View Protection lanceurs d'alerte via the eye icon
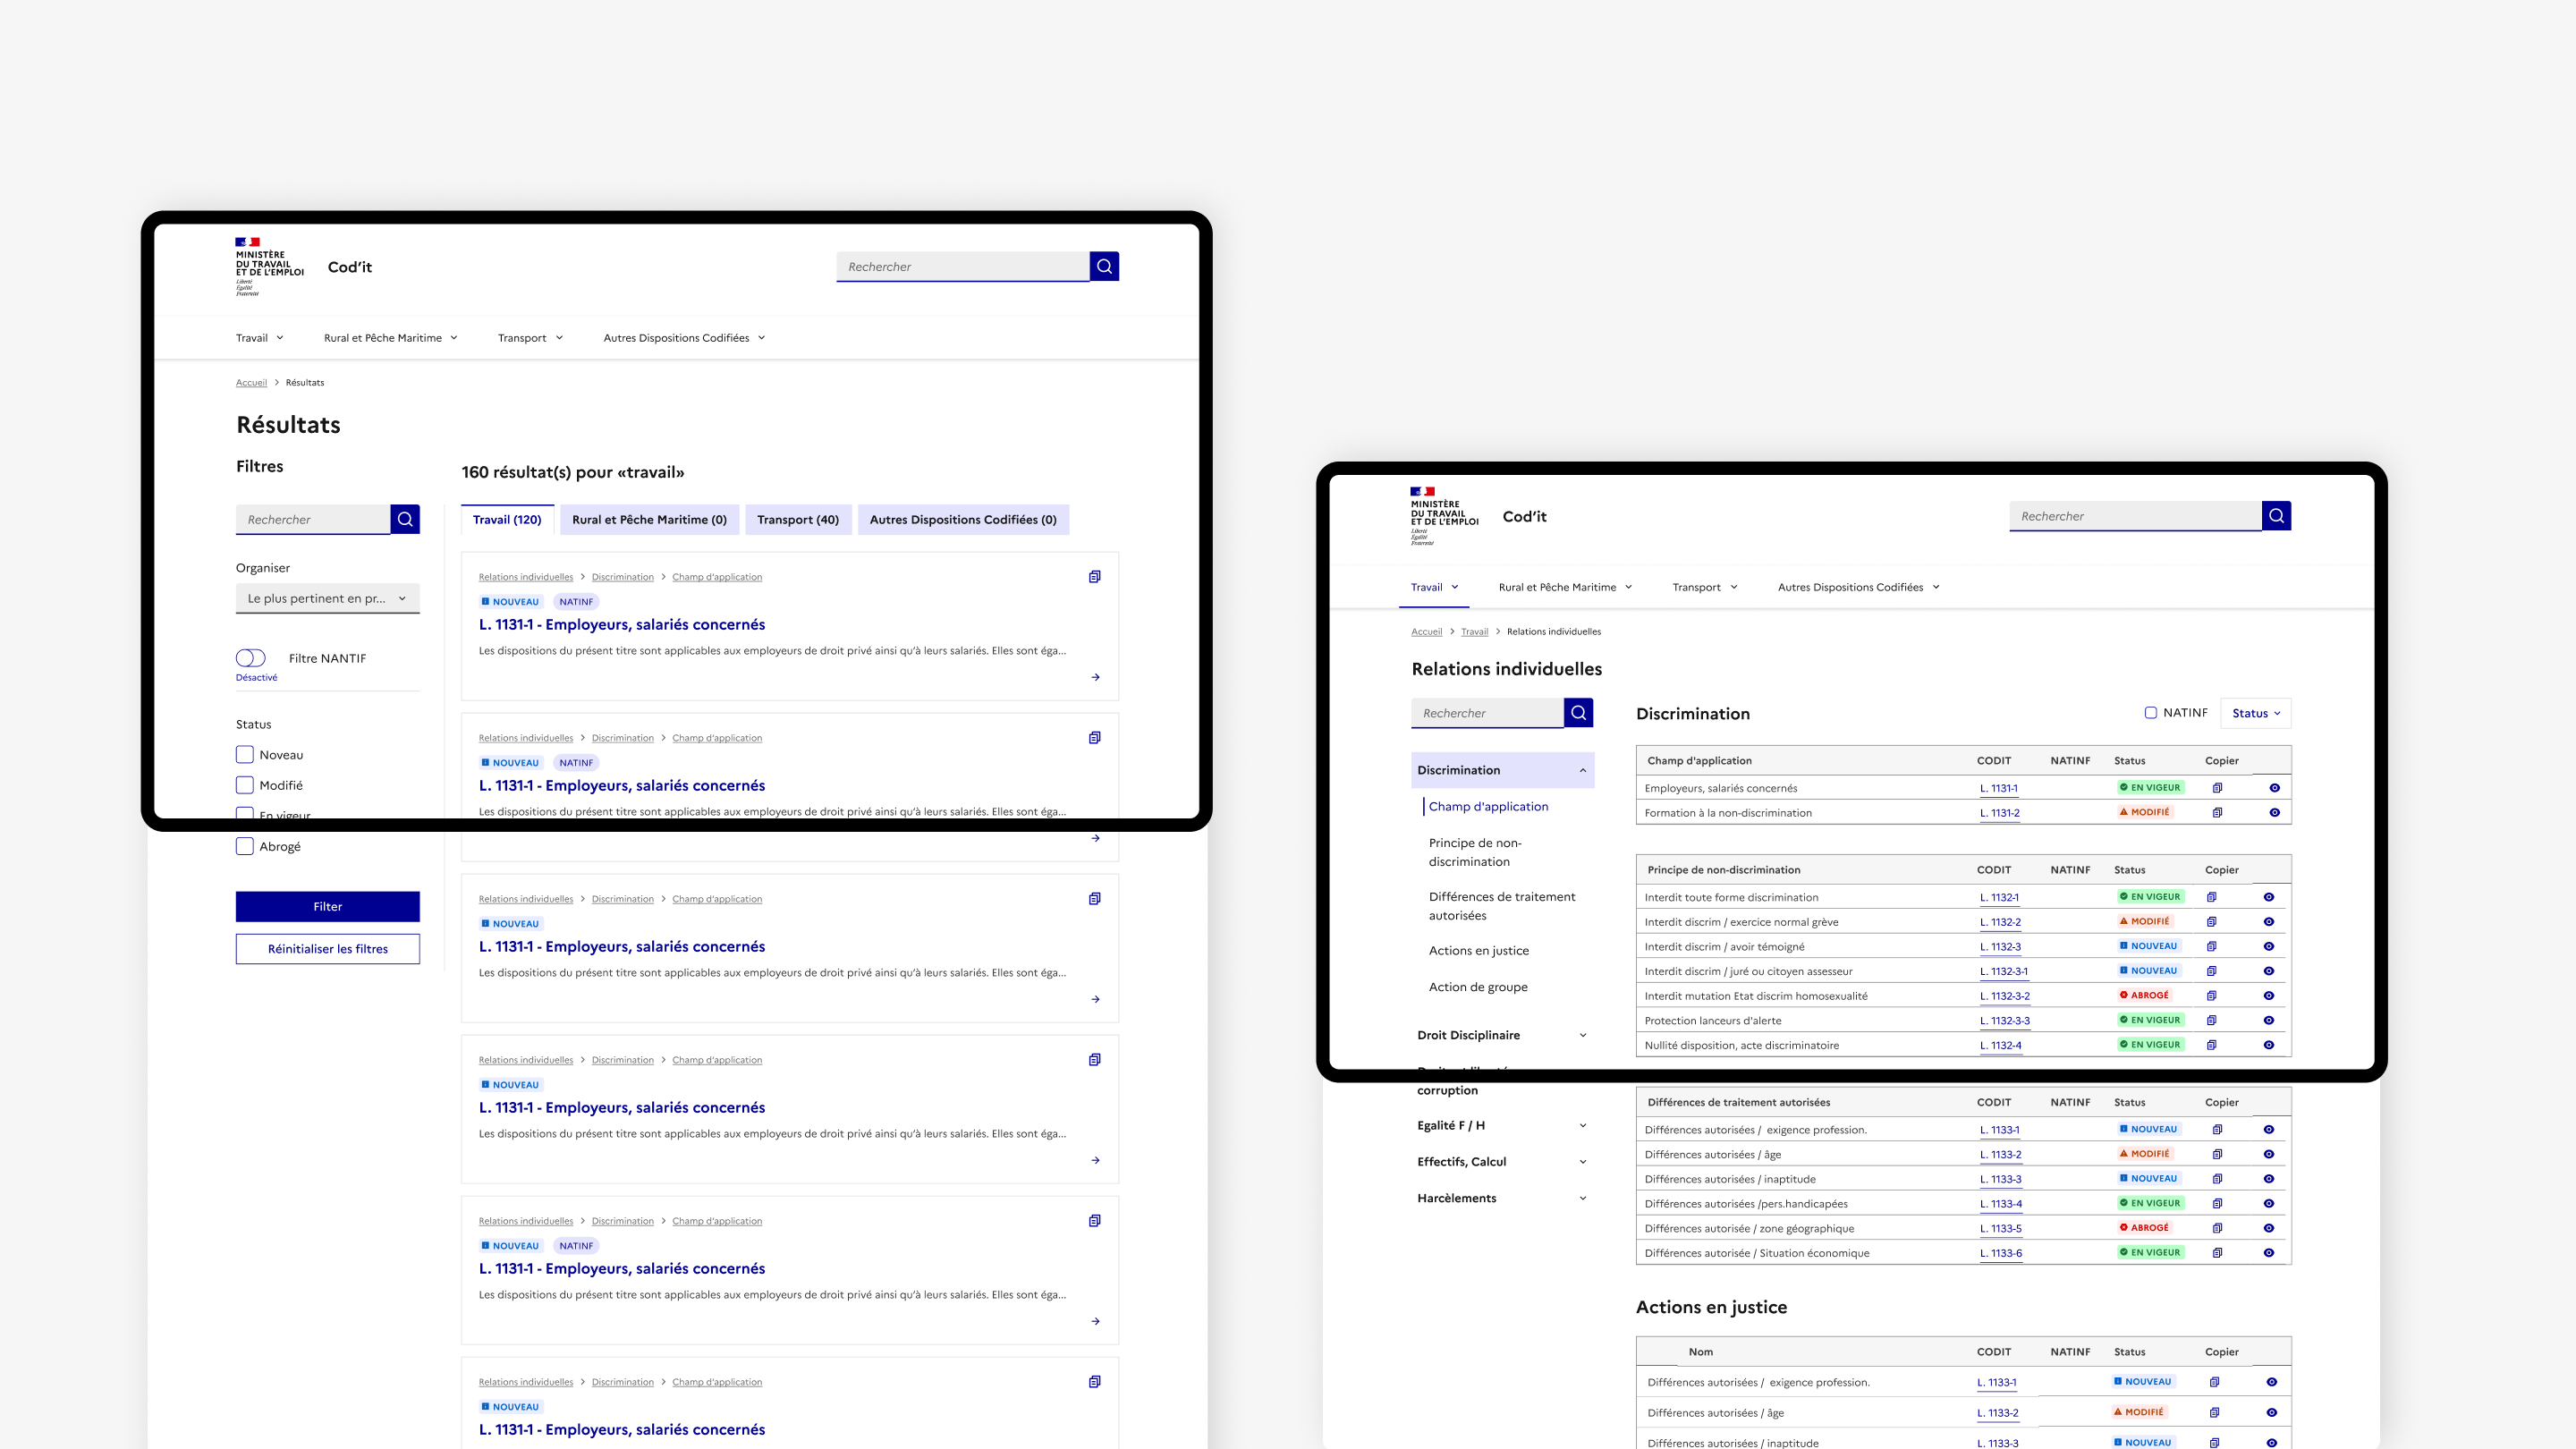 [x=2268, y=1021]
